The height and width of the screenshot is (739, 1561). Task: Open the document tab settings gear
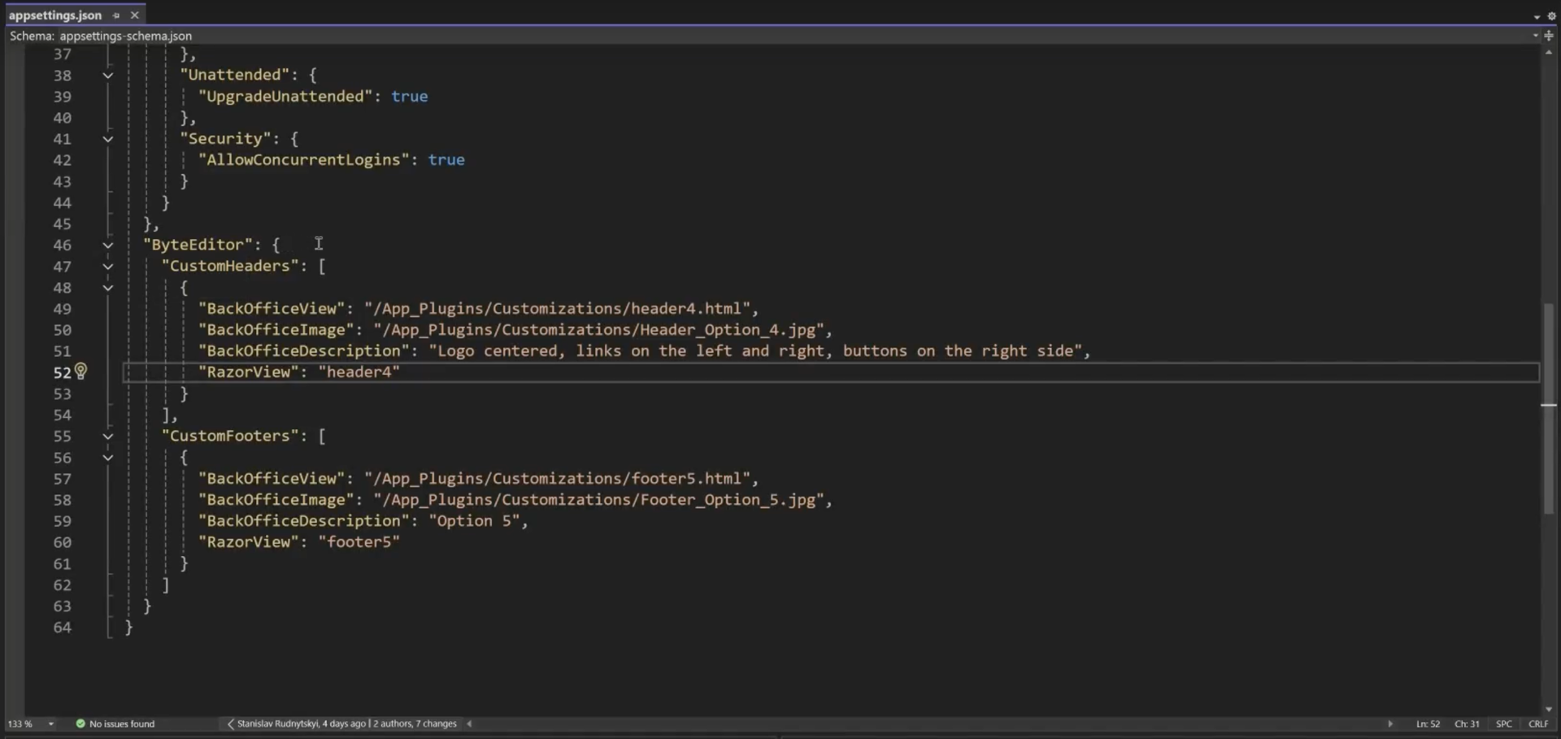click(1551, 16)
